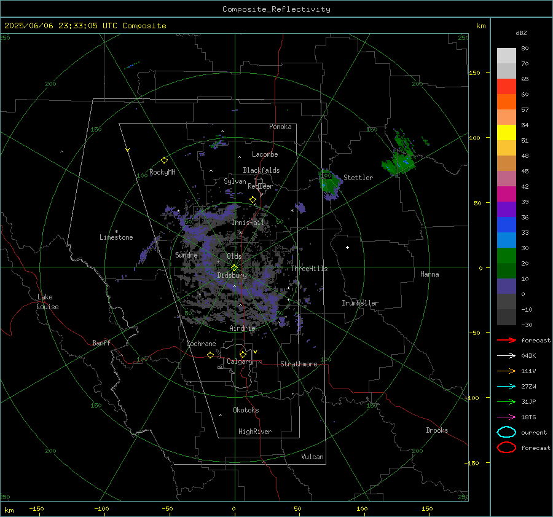Screen dimensions: 553x517
Task: Click the Ponoka town label
Action: tap(280, 127)
